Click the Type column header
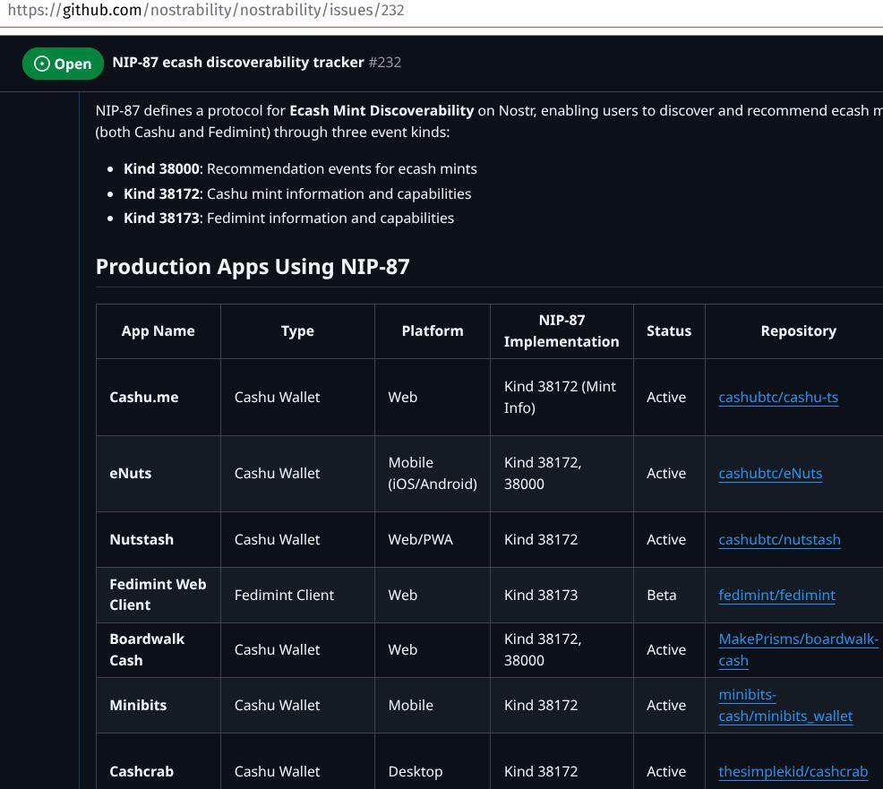Viewport: 883px width, 789px height. [x=297, y=331]
